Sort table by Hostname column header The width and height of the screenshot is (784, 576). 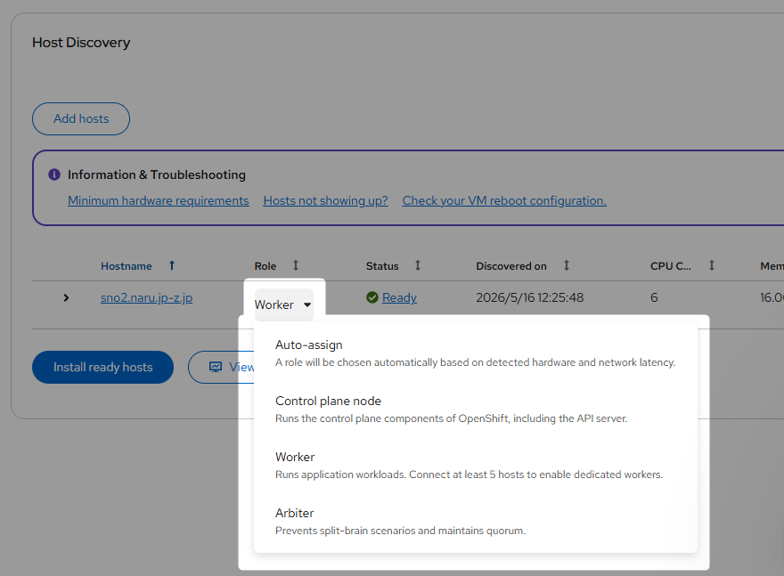[126, 266]
